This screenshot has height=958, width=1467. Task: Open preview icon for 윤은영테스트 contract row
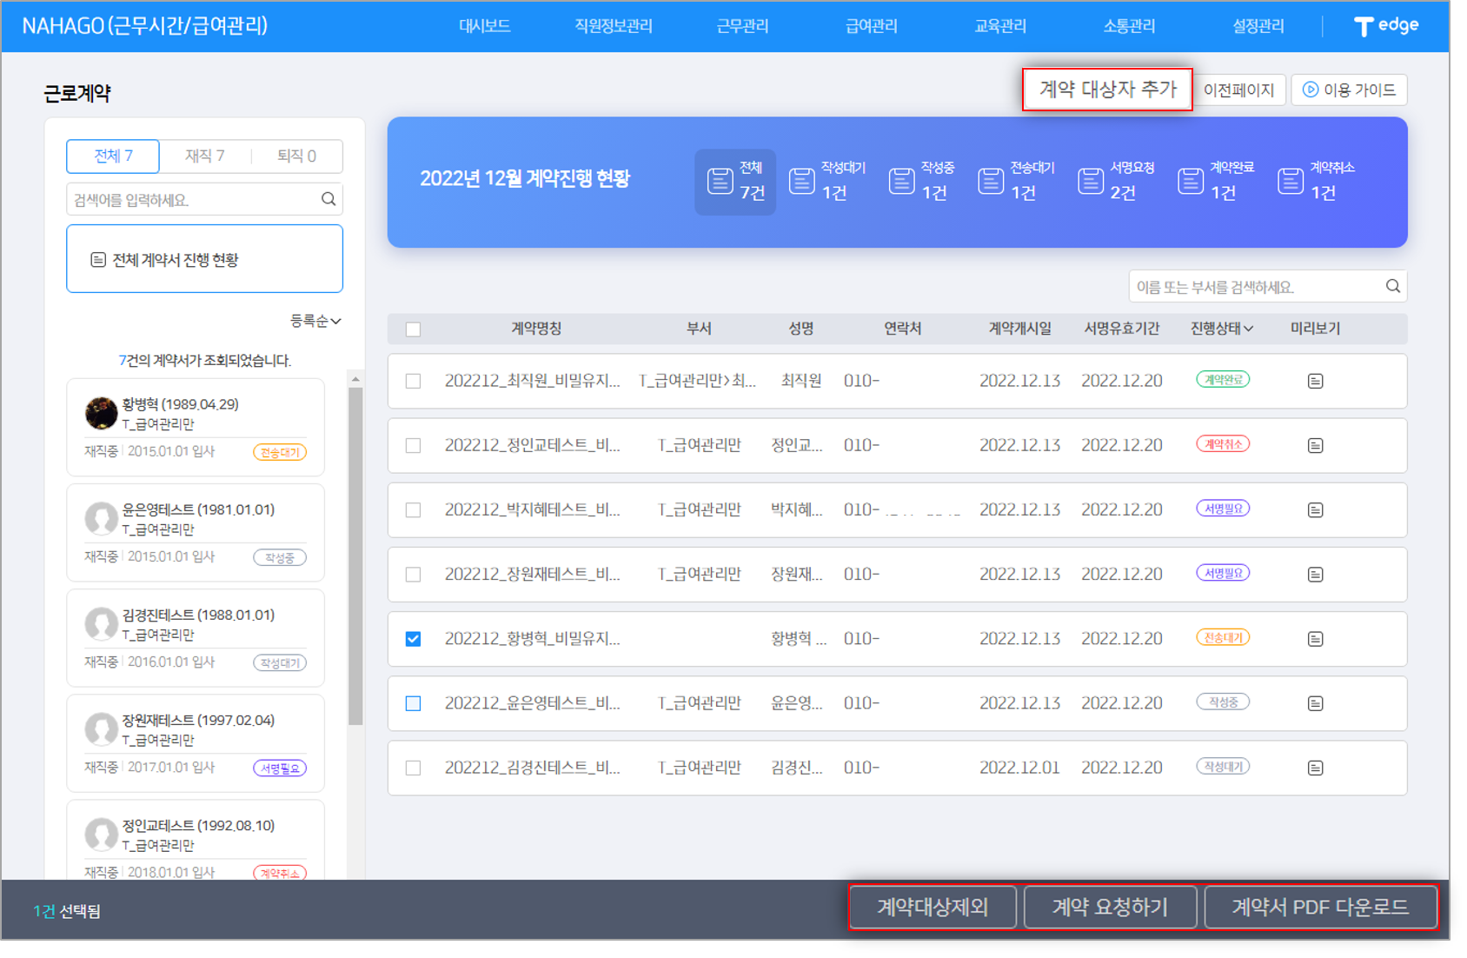1315,702
